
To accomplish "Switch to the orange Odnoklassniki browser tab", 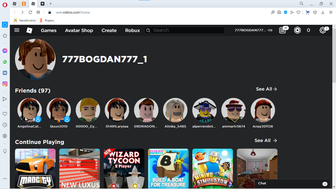I will click(x=24, y=4).
